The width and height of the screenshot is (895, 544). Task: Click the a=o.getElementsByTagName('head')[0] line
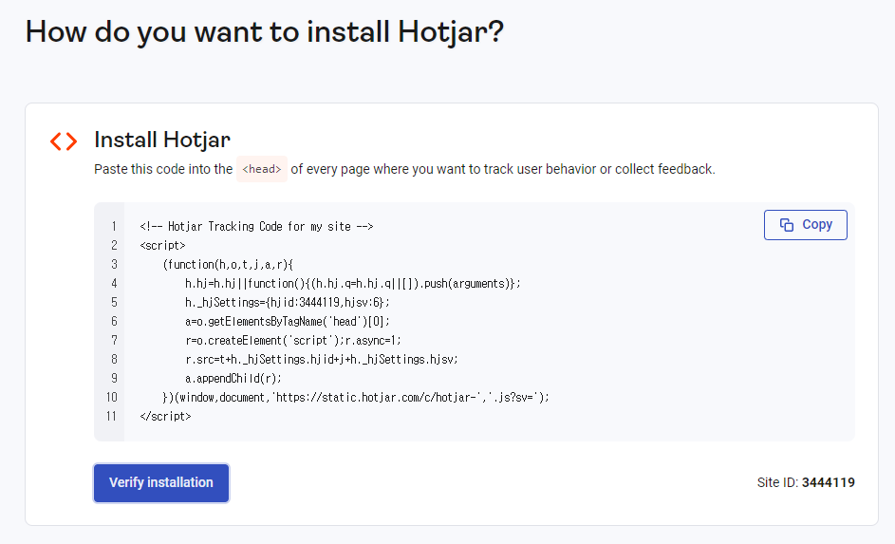(288, 322)
